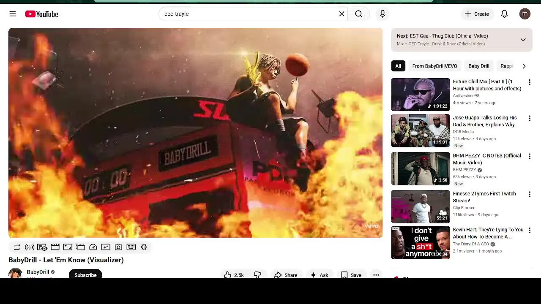Viewport: 541px width, 304px height.
Task: Open enhancer settings gear icon
Action: (x=144, y=247)
